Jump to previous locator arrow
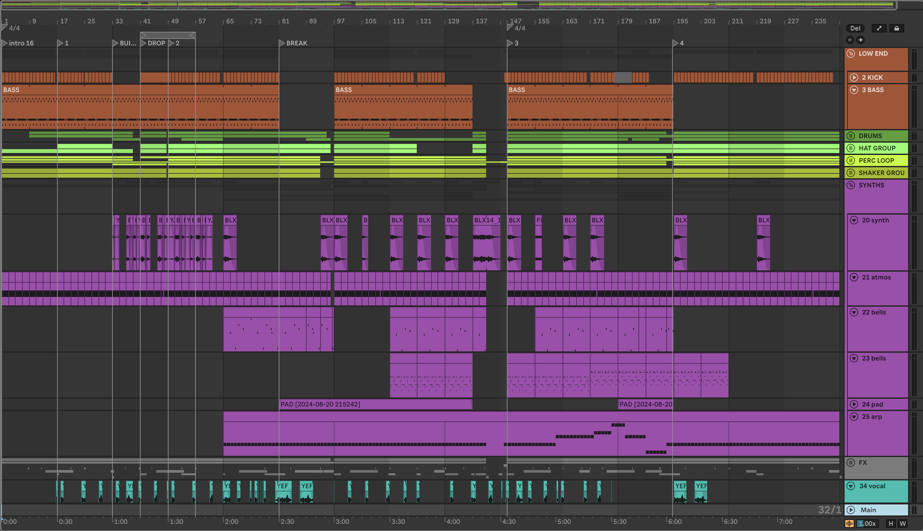The image size is (923, 531). pyautogui.click(x=850, y=40)
